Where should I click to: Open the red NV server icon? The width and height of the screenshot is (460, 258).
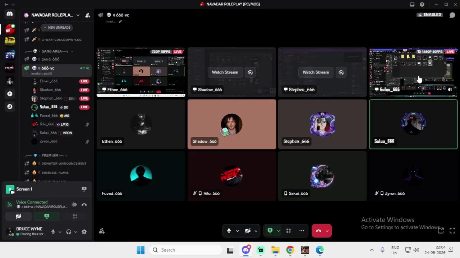point(10,29)
